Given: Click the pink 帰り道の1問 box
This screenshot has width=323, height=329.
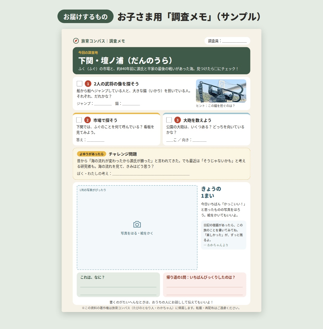Looking at the screenshot, I should click(x=205, y=285).
